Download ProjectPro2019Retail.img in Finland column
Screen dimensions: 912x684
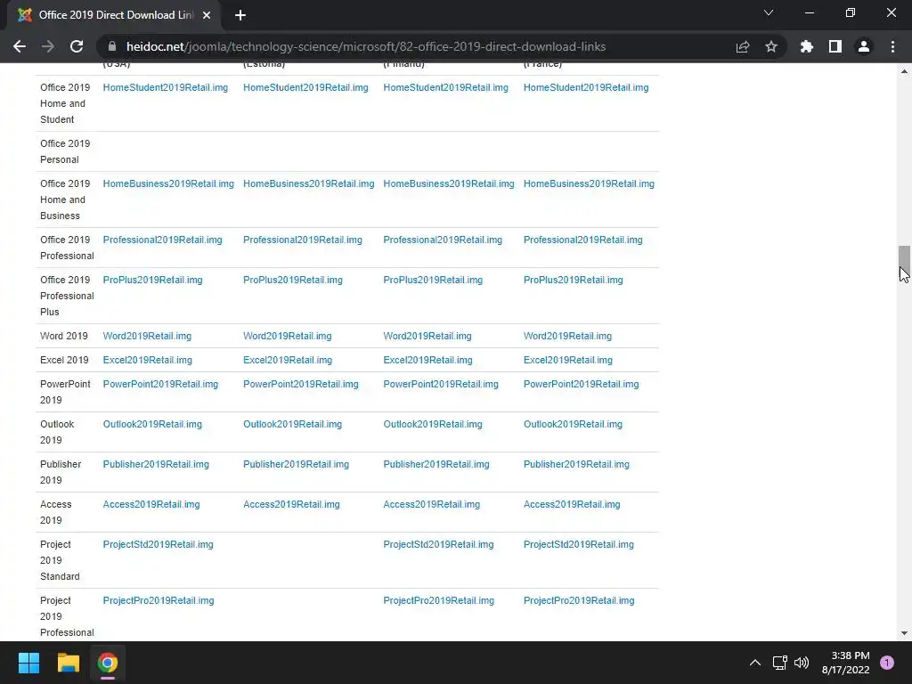click(438, 600)
